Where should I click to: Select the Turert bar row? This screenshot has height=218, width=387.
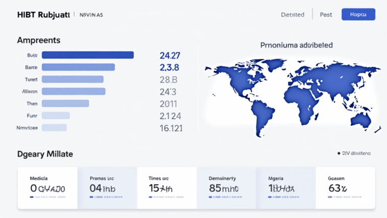pyautogui.click(x=73, y=79)
